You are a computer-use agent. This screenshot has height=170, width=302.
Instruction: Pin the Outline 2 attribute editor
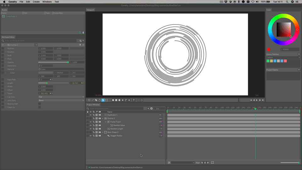click(80, 45)
